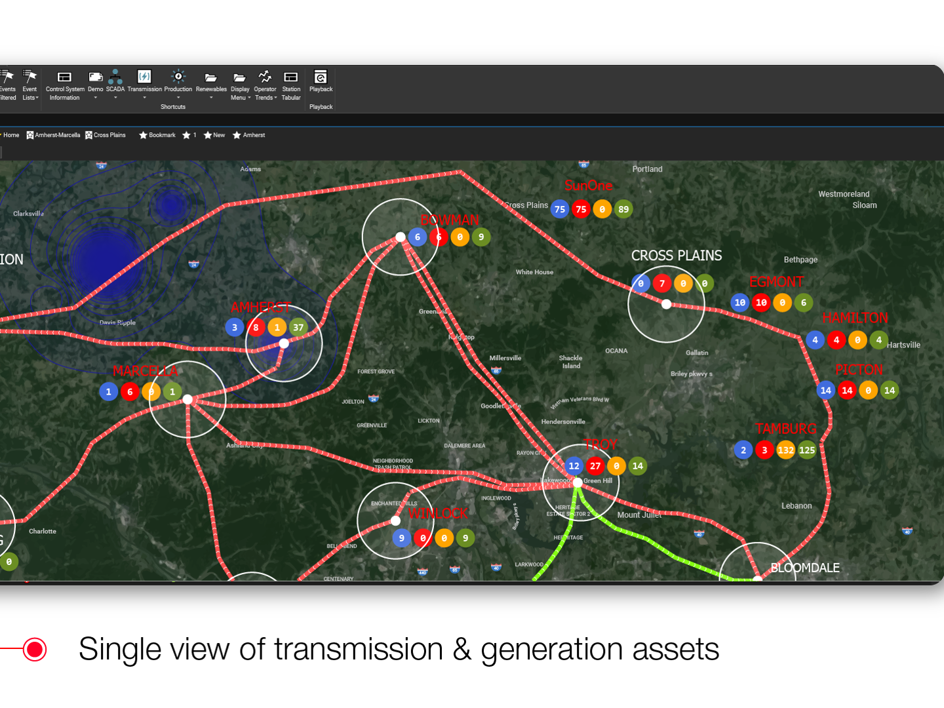
Task: Select the BOWMAN station node
Action: (401, 237)
